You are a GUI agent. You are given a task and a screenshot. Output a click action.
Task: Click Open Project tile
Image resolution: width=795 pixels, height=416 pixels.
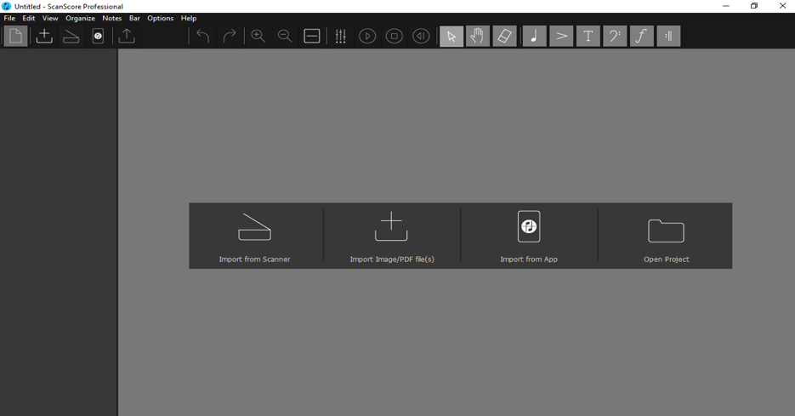click(667, 236)
